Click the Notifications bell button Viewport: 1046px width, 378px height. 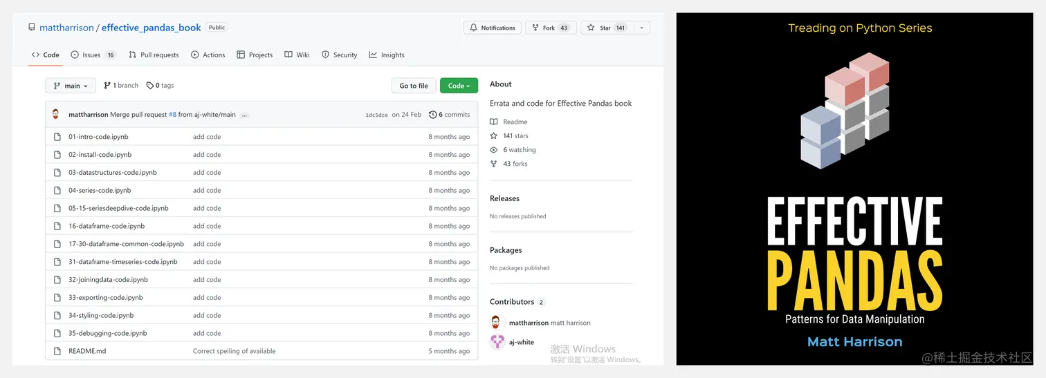click(x=492, y=28)
